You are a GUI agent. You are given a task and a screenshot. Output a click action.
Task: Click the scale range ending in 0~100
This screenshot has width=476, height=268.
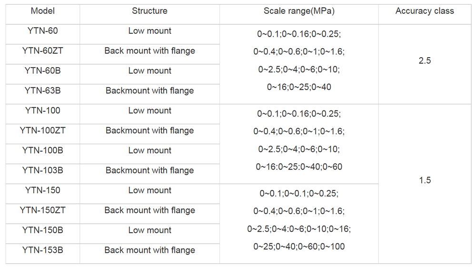coord(299,247)
